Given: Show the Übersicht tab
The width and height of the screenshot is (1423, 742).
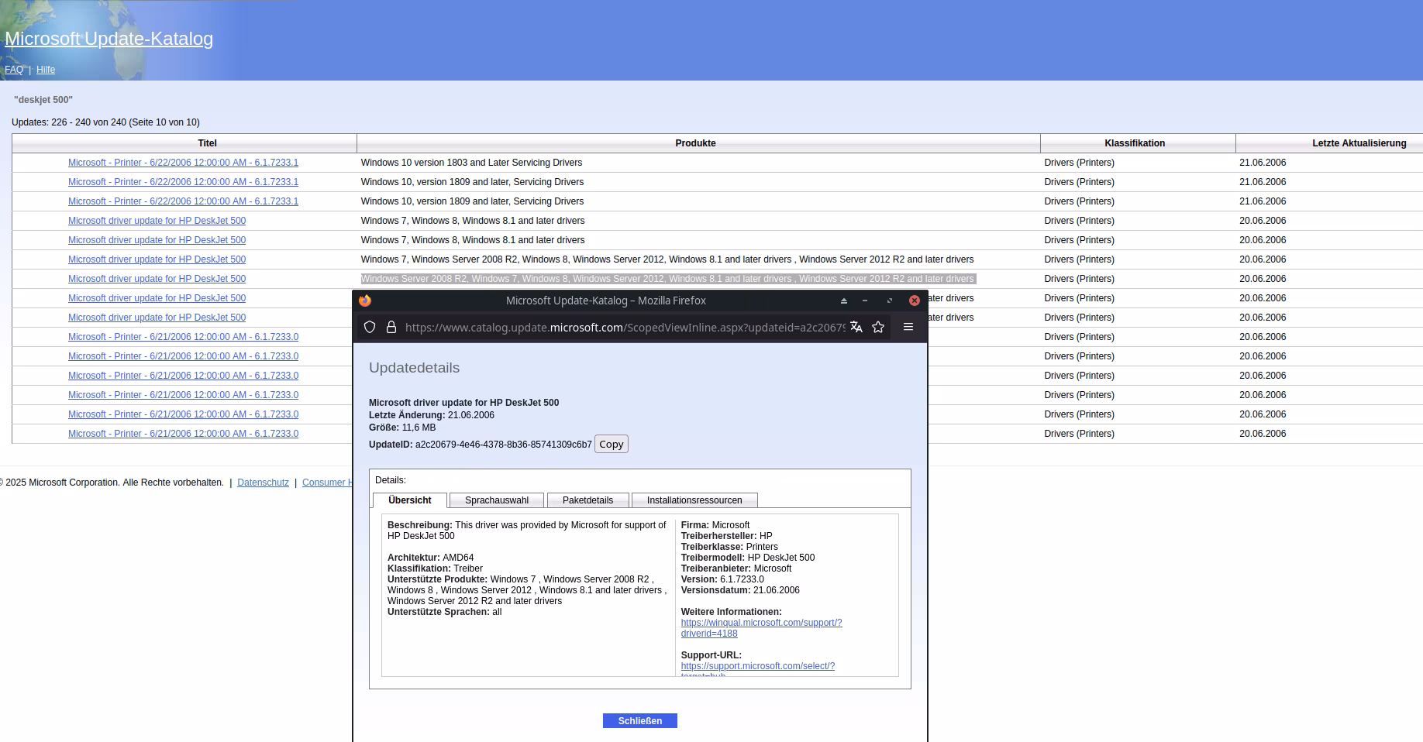Looking at the screenshot, I should pos(409,500).
